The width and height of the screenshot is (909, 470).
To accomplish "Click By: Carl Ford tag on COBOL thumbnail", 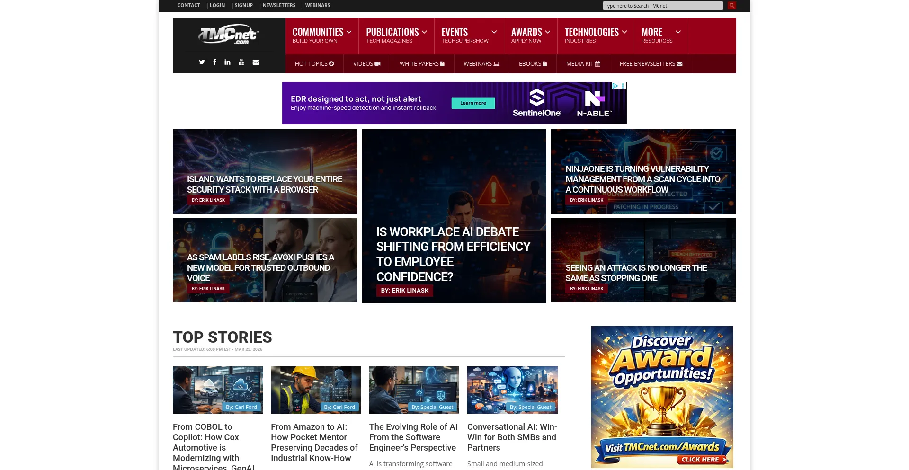I will [x=241, y=407].
